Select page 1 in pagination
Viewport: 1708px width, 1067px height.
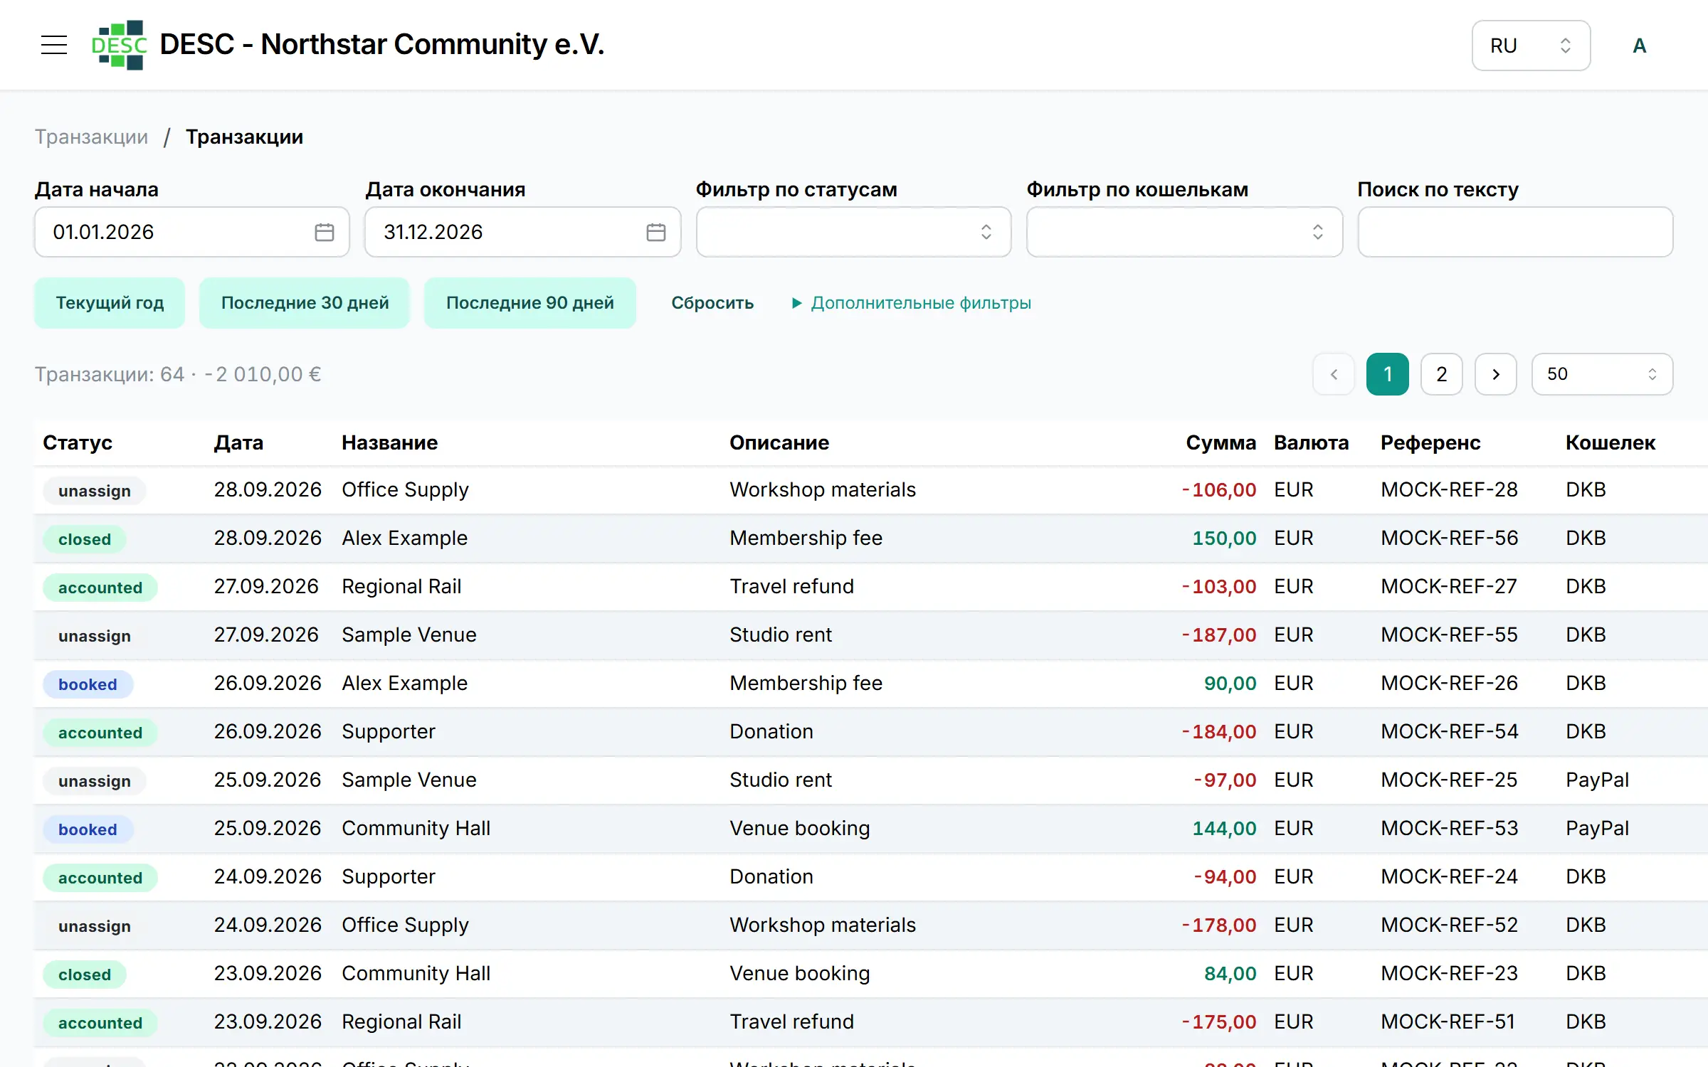coord(1387,374)
